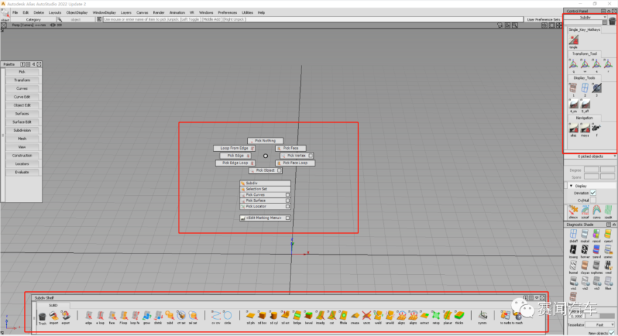
Task: Check the Pick Curves option box
Action: coord(288,195)
